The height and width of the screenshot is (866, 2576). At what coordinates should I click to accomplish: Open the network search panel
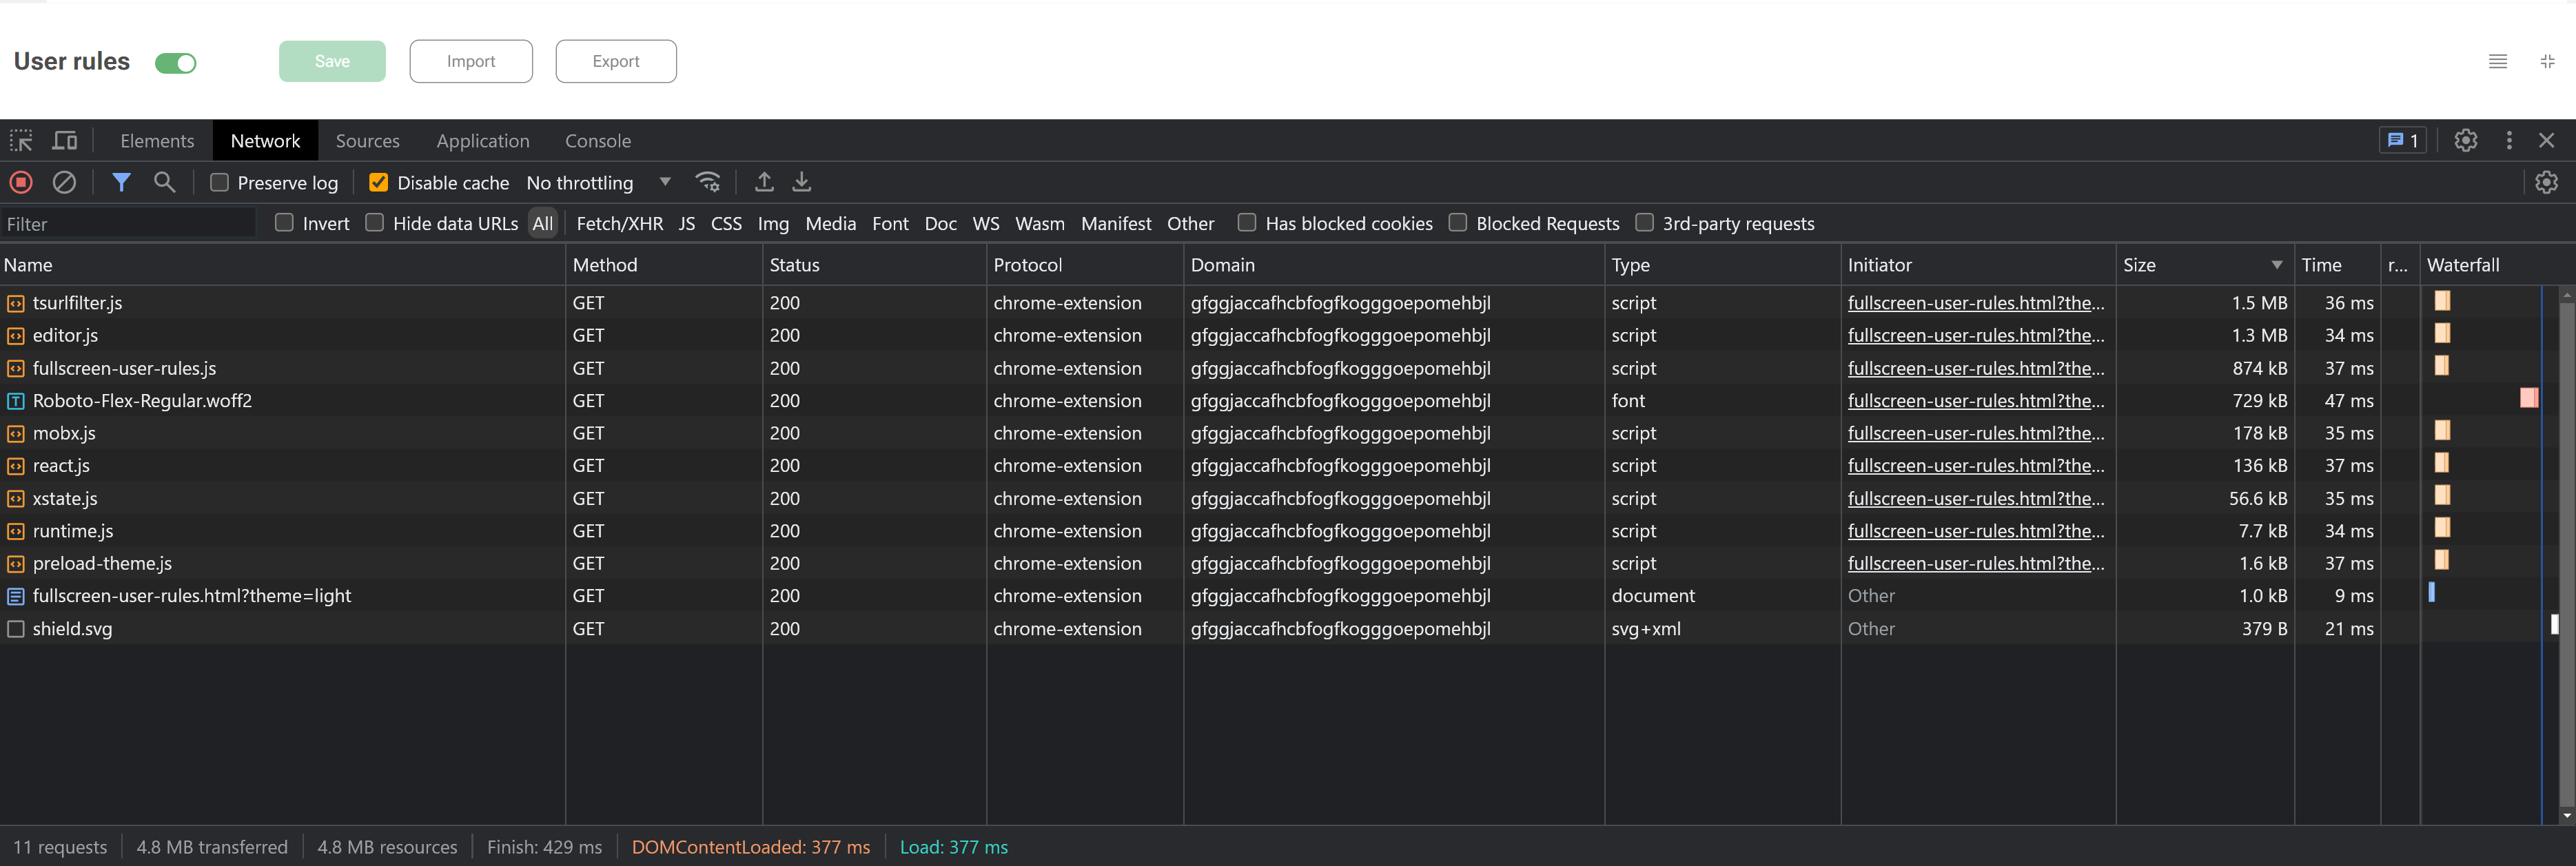click(x=165, y=182)
